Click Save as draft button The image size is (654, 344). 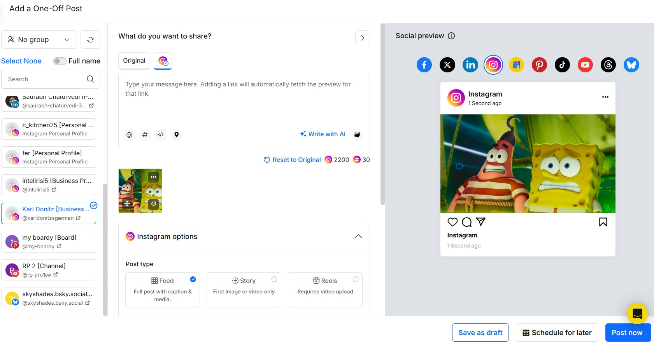[x=480, y=333]
